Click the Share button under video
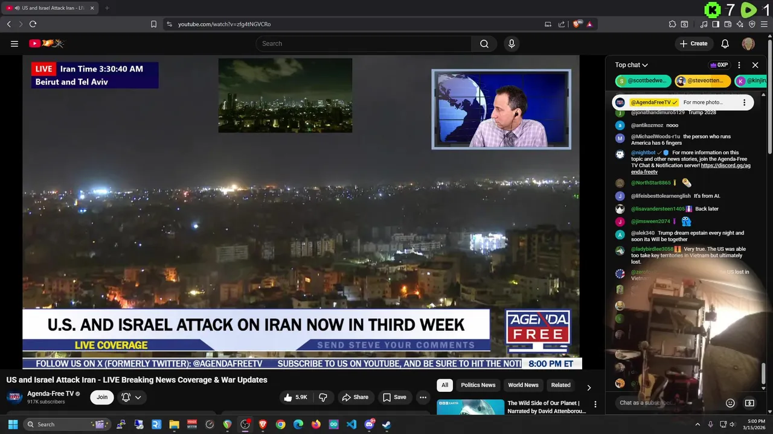Image resolution: width=773 pixels, height=434 pixels. coord(355,397)
